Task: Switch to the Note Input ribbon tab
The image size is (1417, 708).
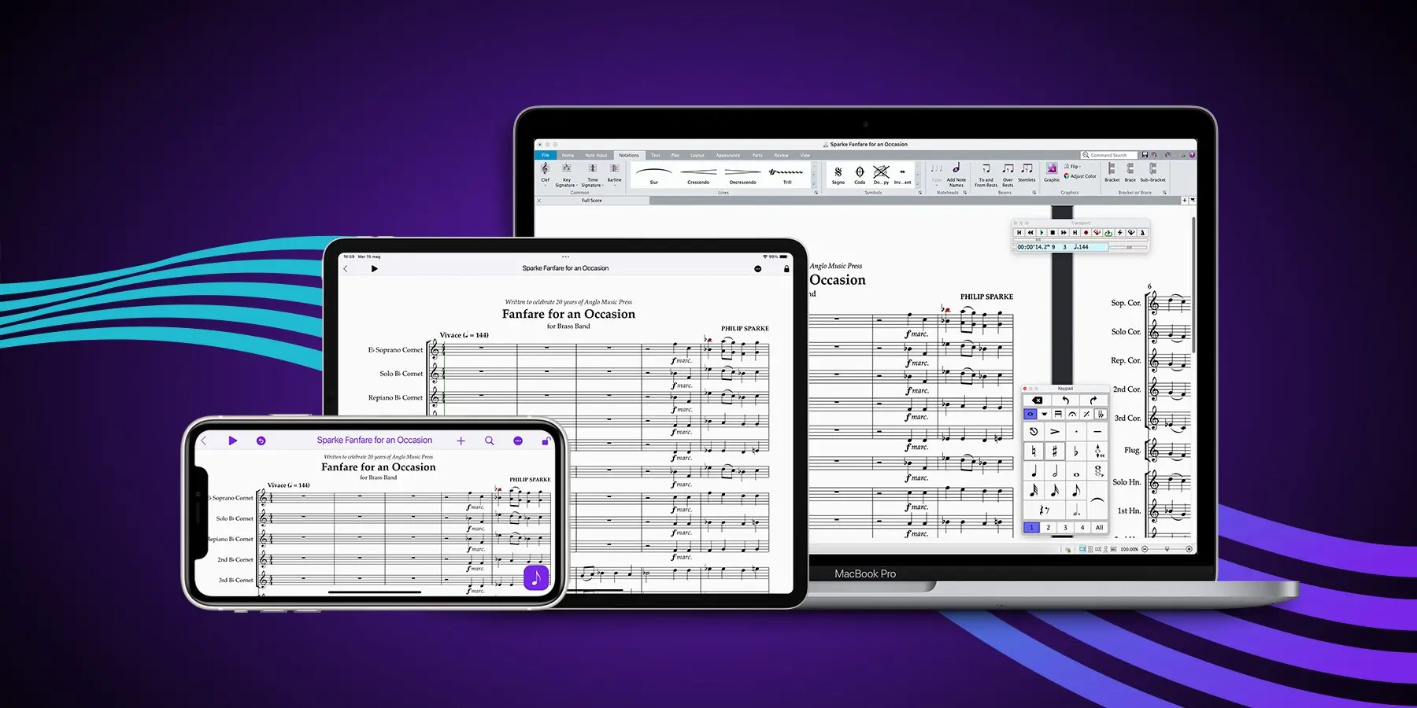Action: 596,155
